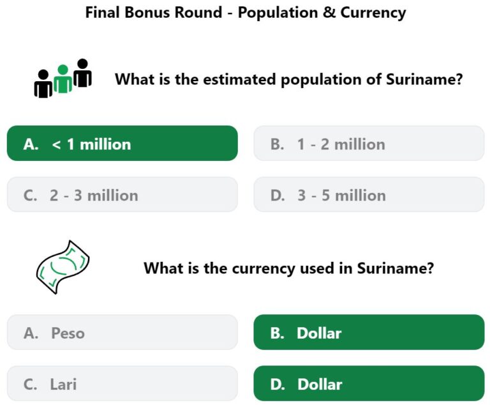490x405 pixels.
Task: Click the green person figure in the population icon
Action: (63, 79)
